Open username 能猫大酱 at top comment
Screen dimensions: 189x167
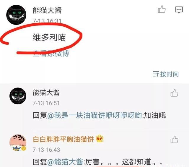(47, 10)
